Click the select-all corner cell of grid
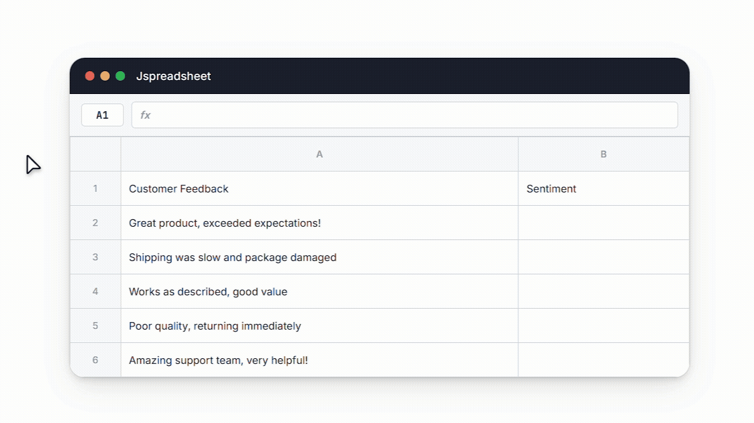754x423 pixels. pos(95,154)
